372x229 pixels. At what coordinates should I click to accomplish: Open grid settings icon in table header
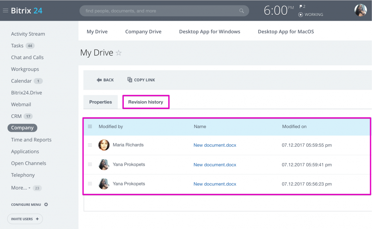pyautogui.click(x=90, y=127)
